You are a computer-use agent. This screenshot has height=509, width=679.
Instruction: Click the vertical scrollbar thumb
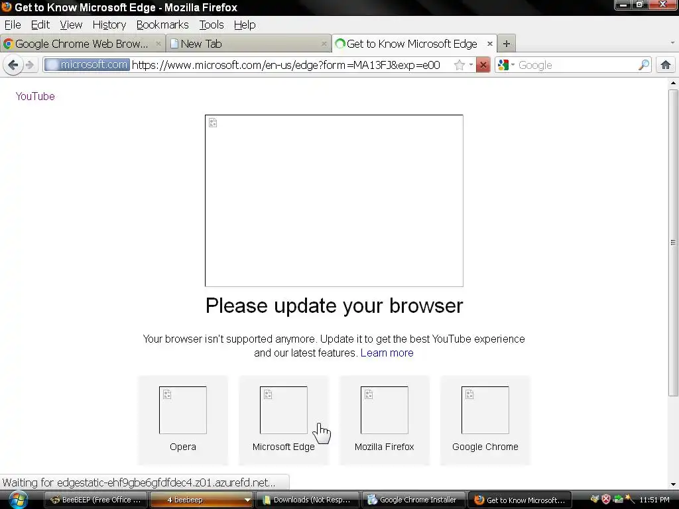pyautogui.click(x=673, y=243)
